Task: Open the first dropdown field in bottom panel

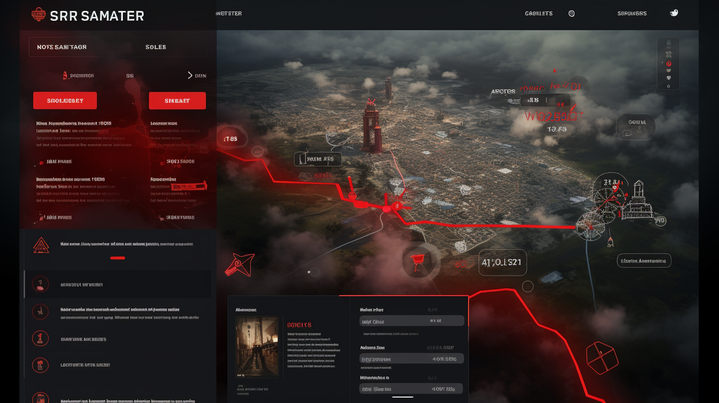Action: 412,321
